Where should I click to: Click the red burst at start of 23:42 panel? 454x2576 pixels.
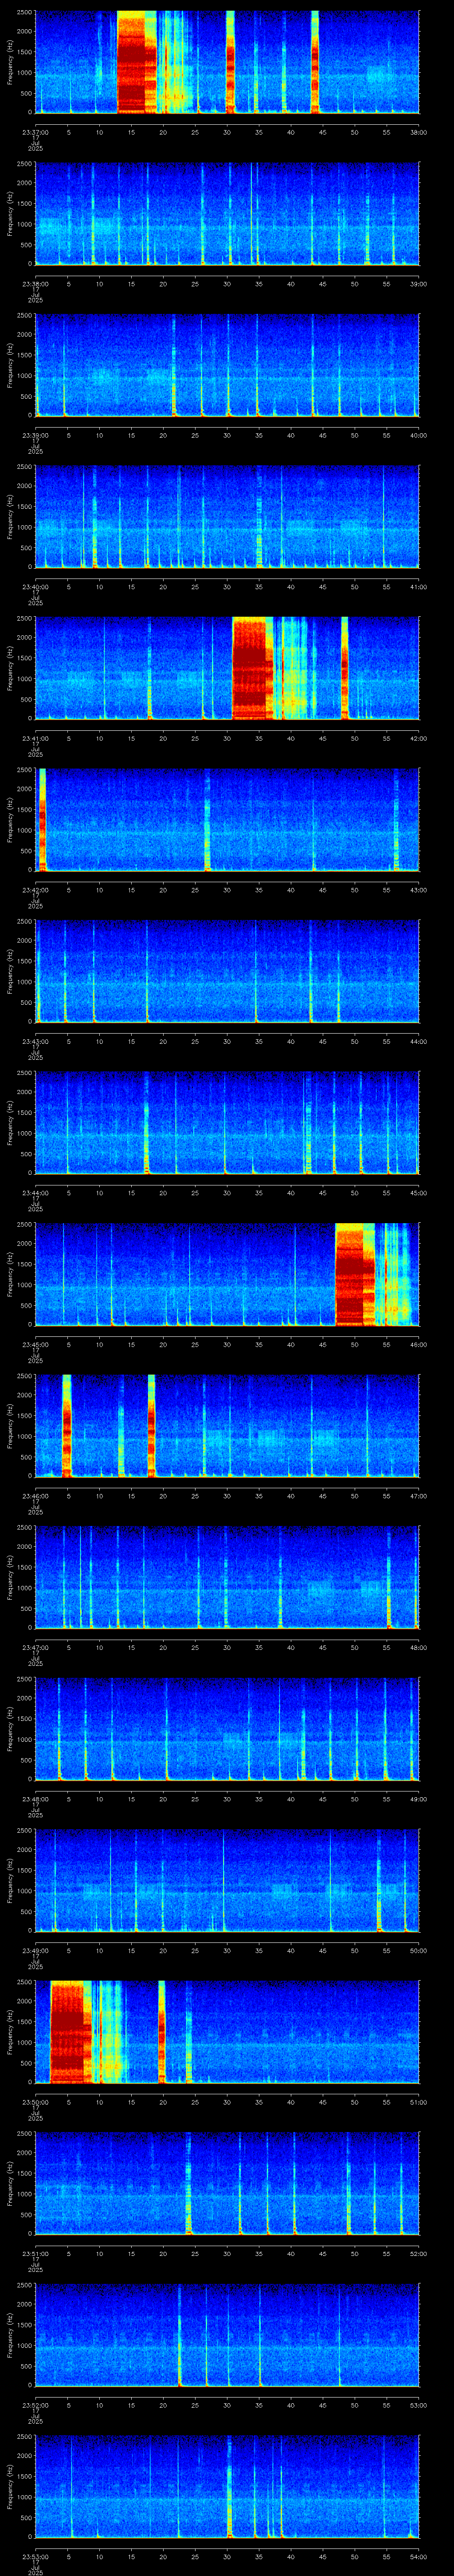click(x=42, y=820)
